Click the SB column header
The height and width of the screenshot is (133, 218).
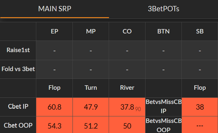[x=200, y=31]
